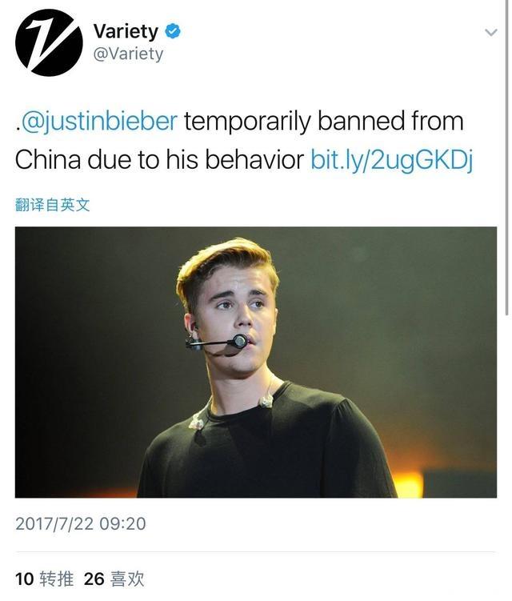This screenshot has width=512, height=601.
Task: Open the @Variety handle link
Action: (x=128, y=54)
